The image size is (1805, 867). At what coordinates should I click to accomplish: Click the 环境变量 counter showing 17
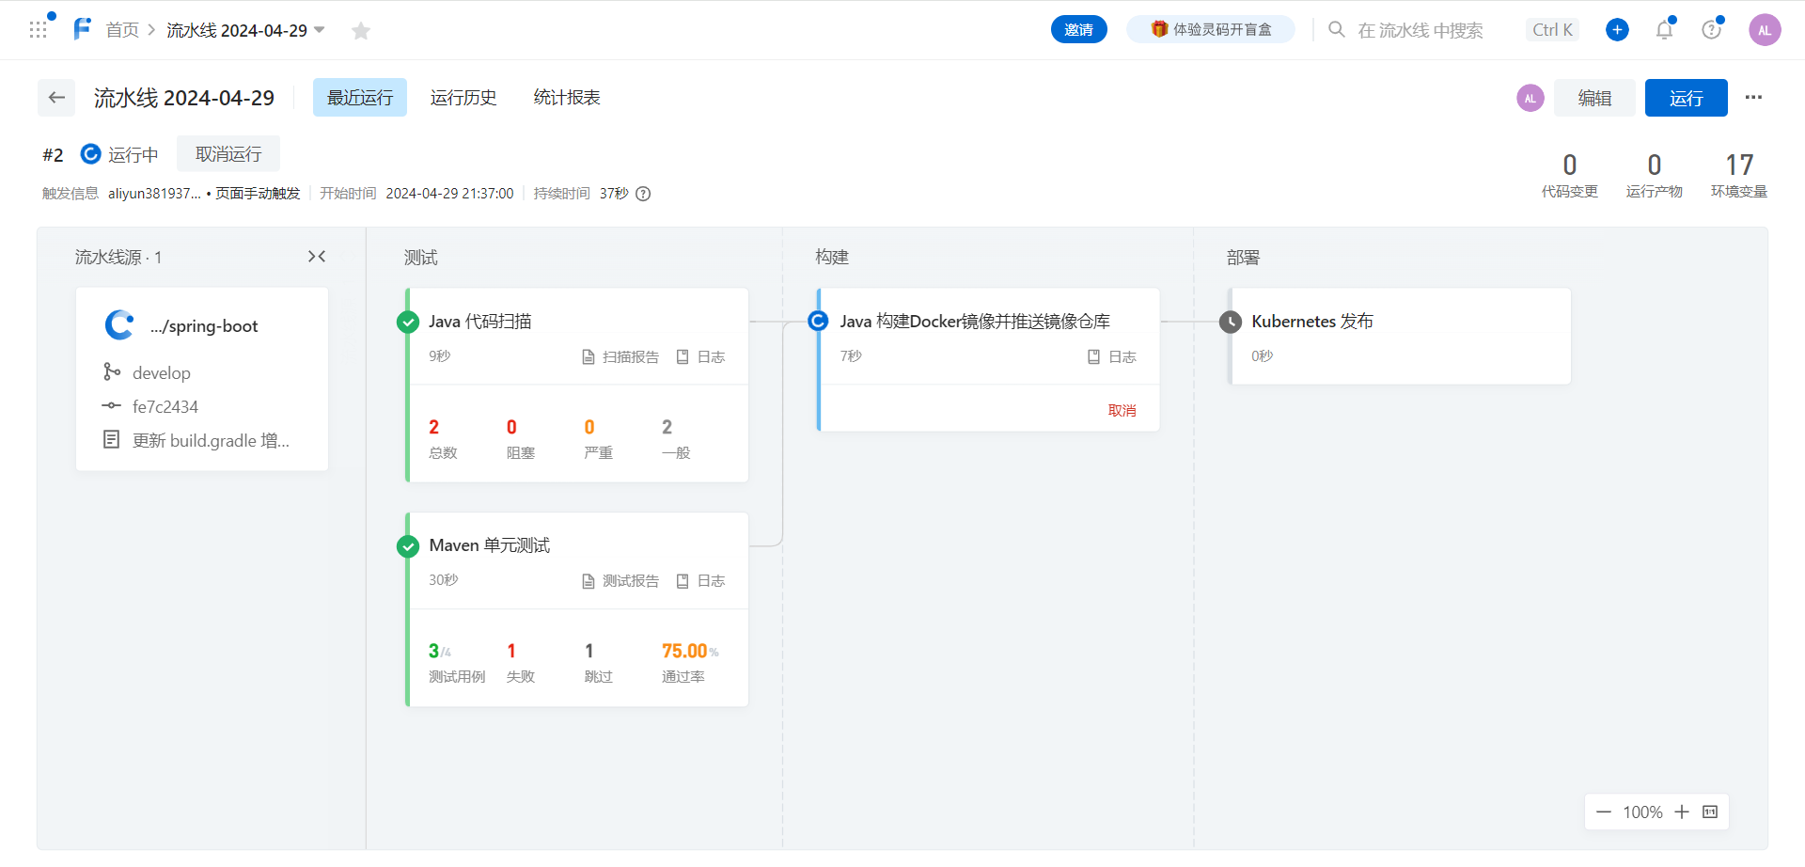[1739, 176]
